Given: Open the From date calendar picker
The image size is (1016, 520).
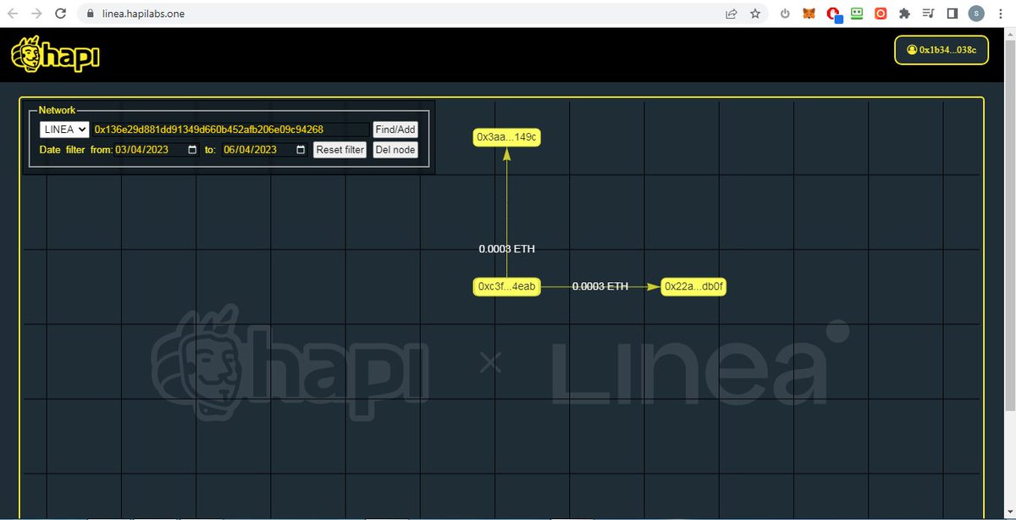Looking at the screenshot, I should click(x=192, y=150).
